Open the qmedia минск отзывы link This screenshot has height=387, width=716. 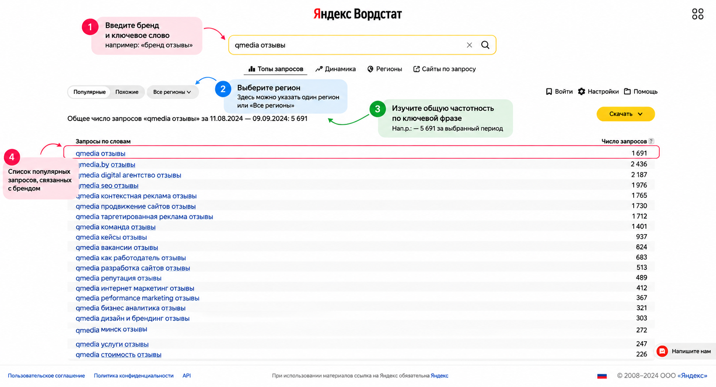[x=111, y=330]
